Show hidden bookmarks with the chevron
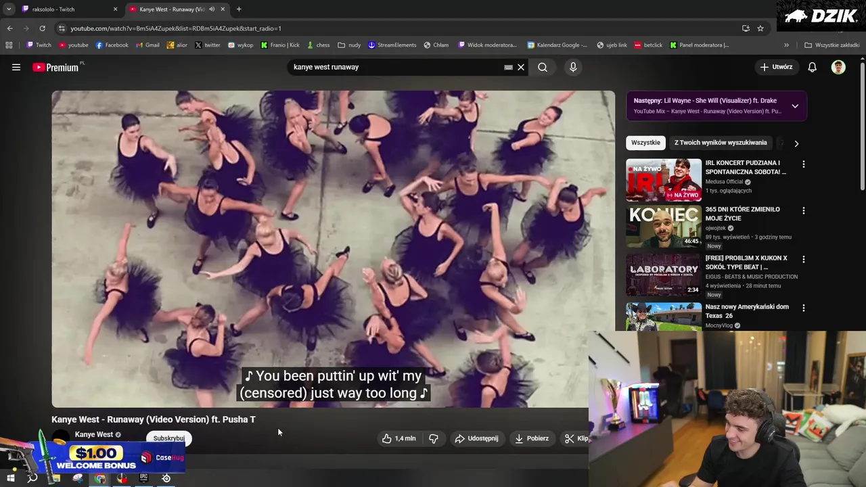This screenshot has height=487, width=866. coord(786,45)
